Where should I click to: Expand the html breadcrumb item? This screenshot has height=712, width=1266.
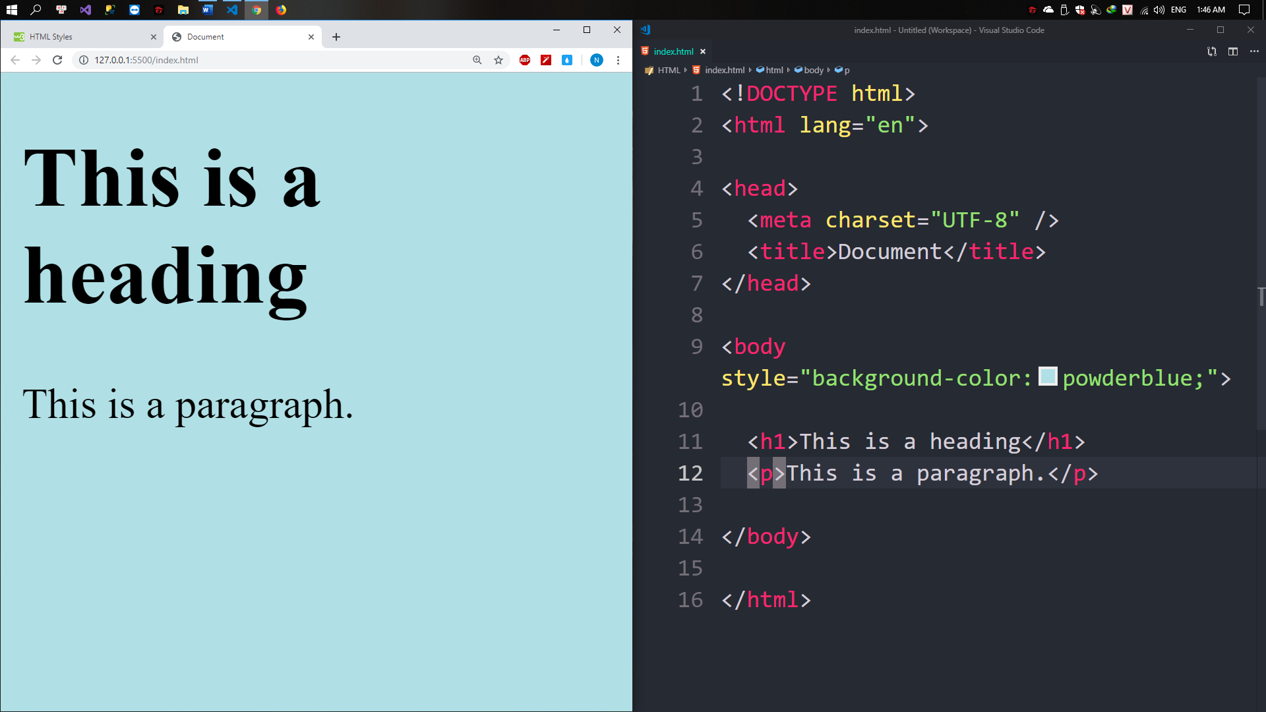click(x=774, y=70)
